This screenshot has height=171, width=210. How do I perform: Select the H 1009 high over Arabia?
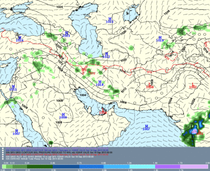pyautogui.click(x=63, y=116)
